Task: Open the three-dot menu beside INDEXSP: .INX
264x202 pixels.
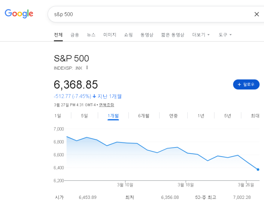Action: 87,68
